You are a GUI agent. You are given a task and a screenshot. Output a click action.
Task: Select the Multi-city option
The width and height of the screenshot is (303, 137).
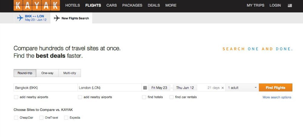[70, 73]
